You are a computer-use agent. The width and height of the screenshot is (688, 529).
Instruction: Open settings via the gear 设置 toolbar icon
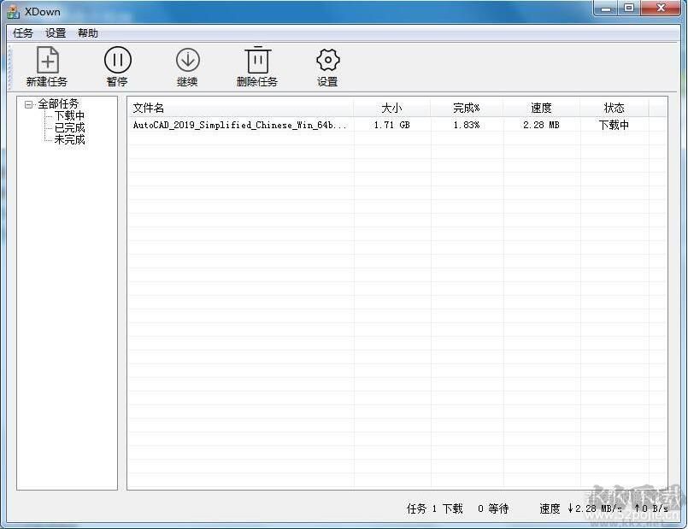(x=328, y=60)
